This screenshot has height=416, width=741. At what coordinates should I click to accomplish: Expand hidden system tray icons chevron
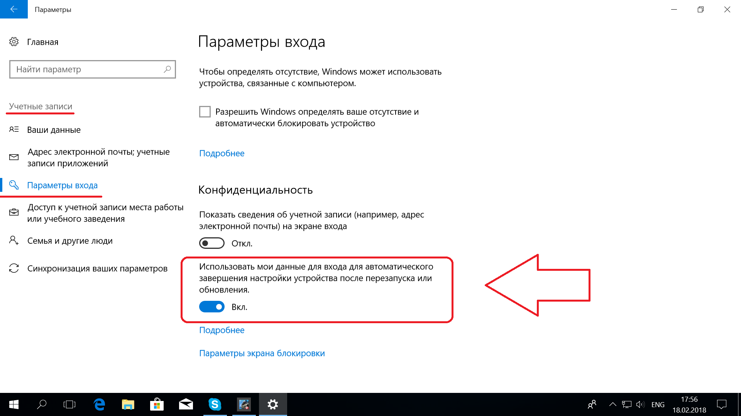tap(612, 404)
